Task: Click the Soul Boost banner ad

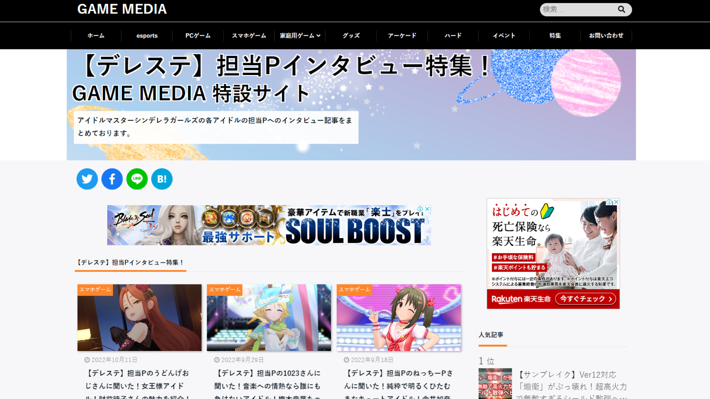Action: click(269, 225)
